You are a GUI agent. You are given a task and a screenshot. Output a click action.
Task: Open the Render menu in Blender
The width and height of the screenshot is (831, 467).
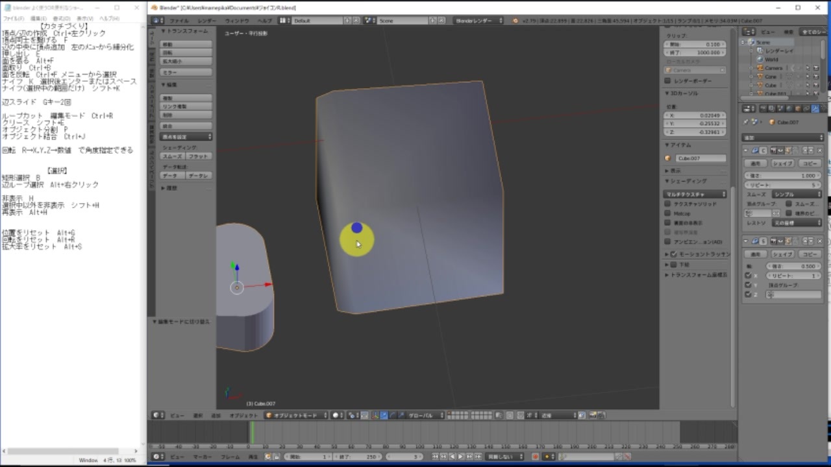[207, 21]
